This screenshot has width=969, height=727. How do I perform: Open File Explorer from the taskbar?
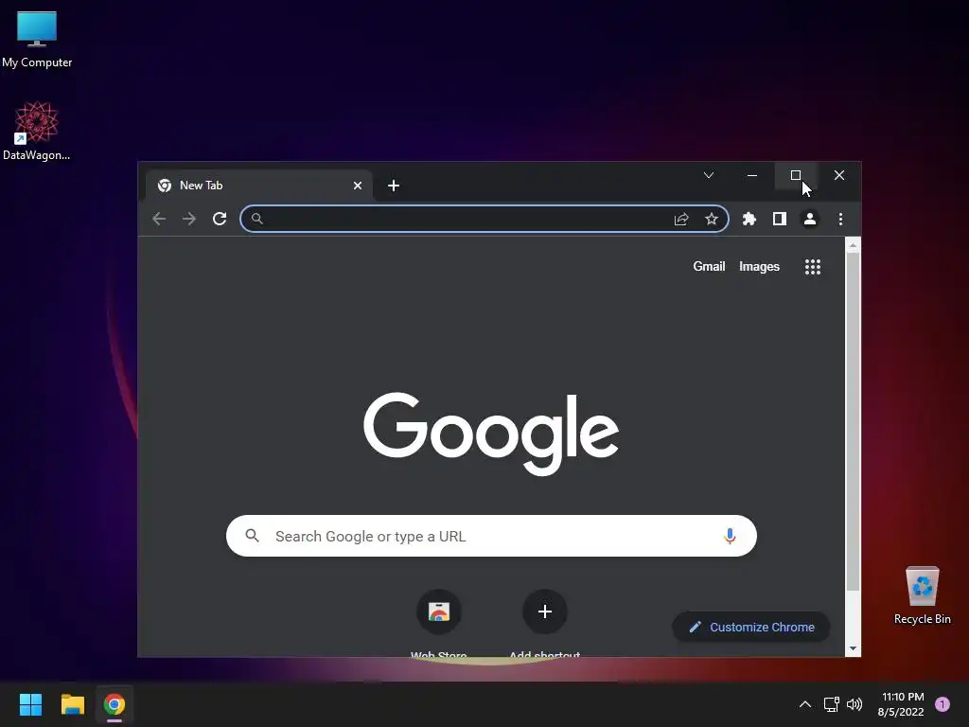pos(72,704)
